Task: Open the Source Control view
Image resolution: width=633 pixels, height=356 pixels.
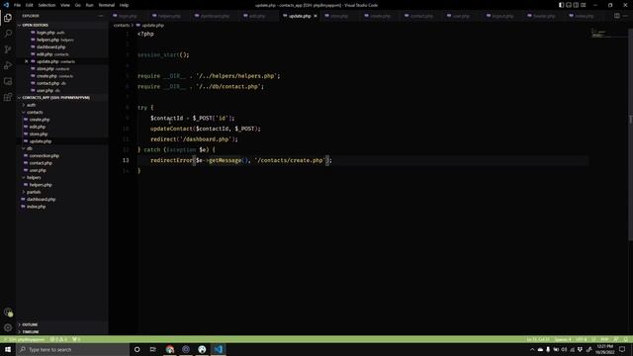Action: tap(8, 49)
